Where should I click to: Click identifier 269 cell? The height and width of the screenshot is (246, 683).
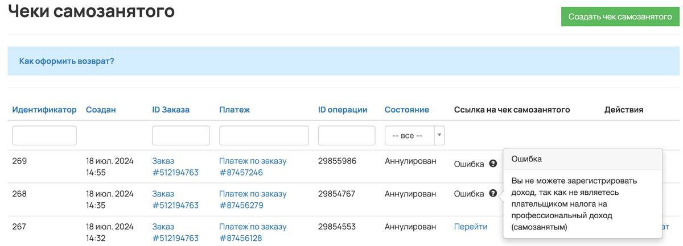[19, 161]
